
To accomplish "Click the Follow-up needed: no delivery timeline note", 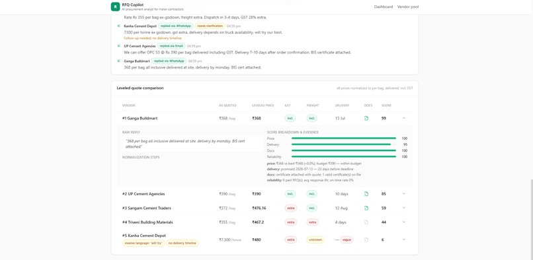I will (x=153, y=38).
